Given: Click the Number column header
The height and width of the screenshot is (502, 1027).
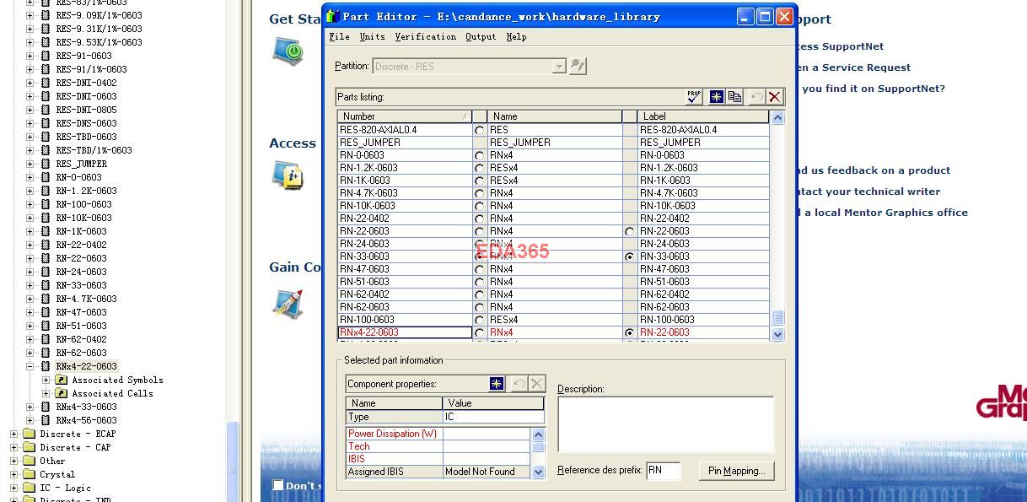Looking at the screenshot, I should (405, 116).
